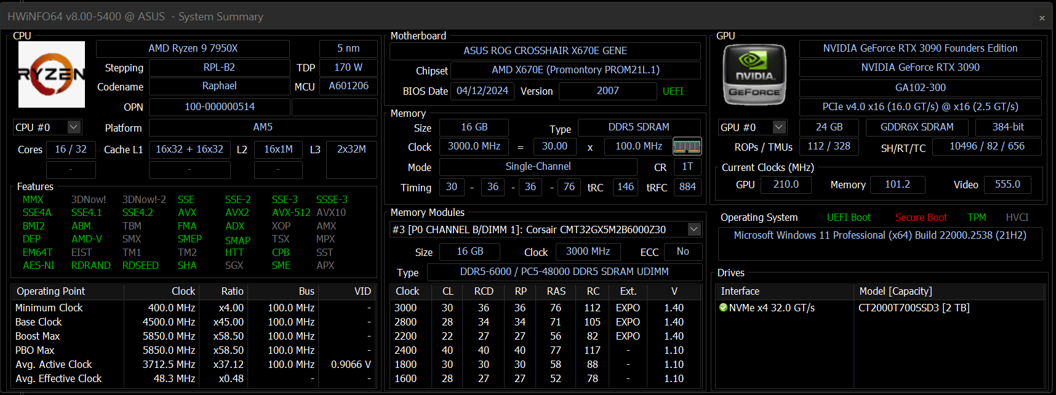Click the memory module chip icon

(x=687, y=146)
